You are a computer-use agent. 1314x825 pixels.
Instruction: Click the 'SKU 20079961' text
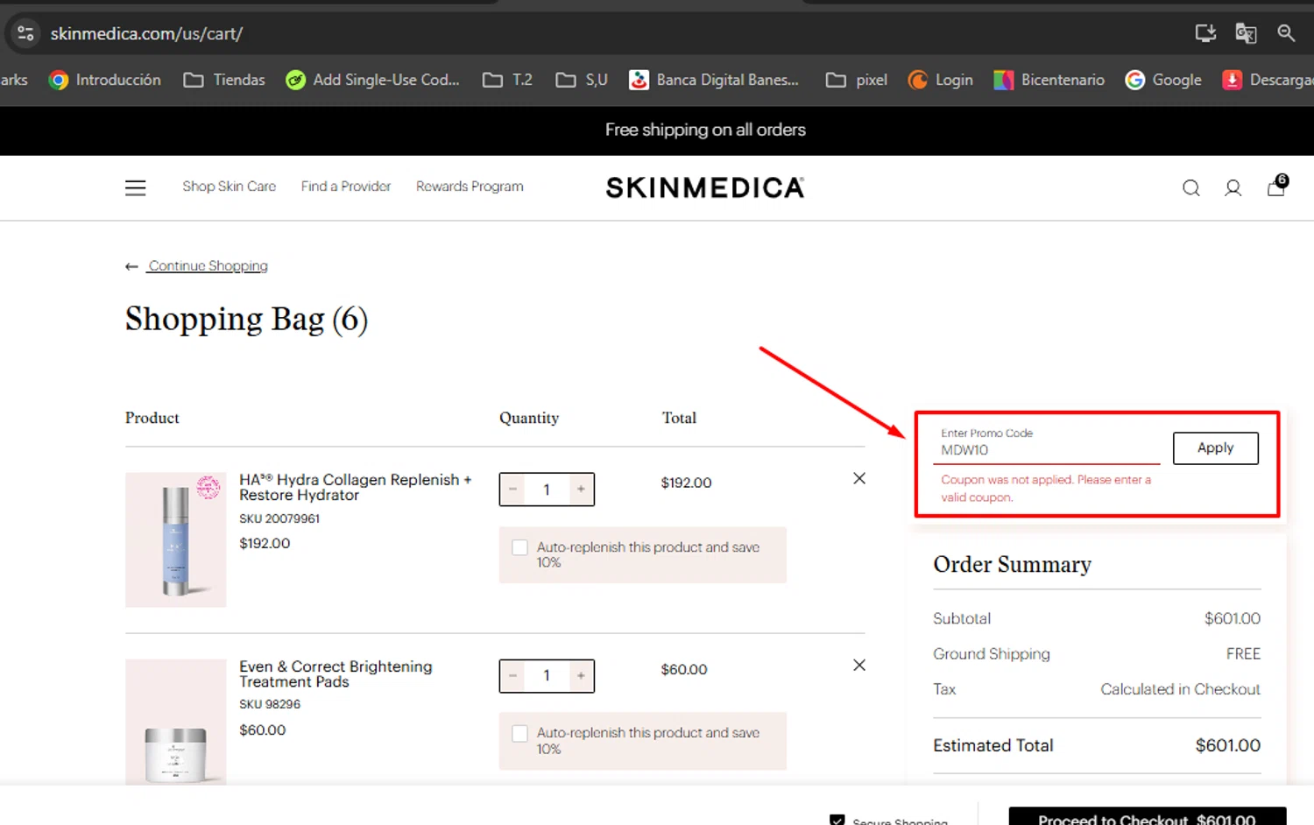[279, 518]
